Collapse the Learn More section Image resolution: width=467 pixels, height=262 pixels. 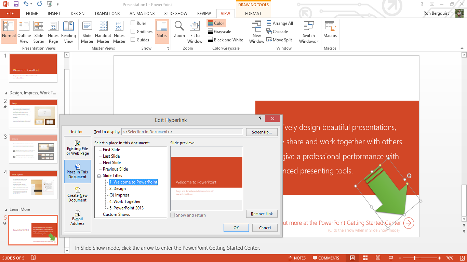[5, 209]
